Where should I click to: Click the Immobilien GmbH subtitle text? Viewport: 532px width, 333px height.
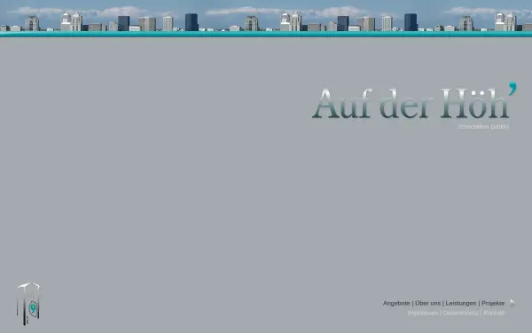click(483, 127)
